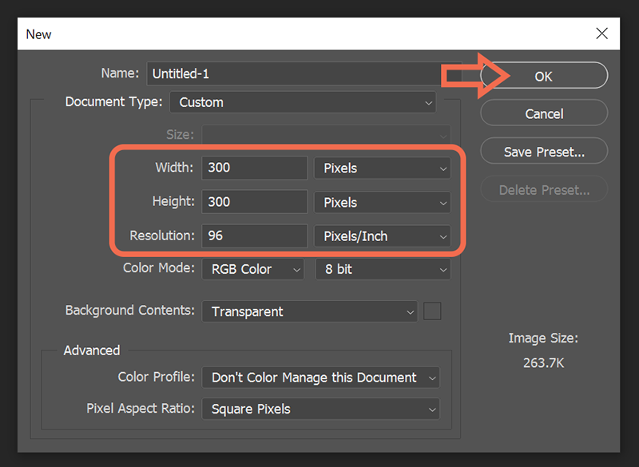
Task: Click the Width value field
Action: [x=254, y=168]
